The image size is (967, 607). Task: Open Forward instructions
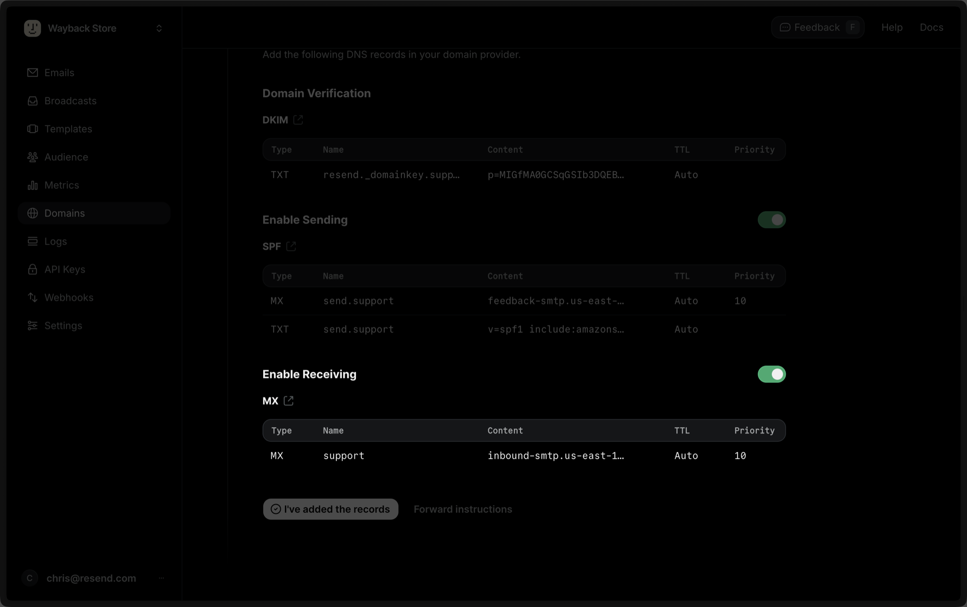point(462,509)
